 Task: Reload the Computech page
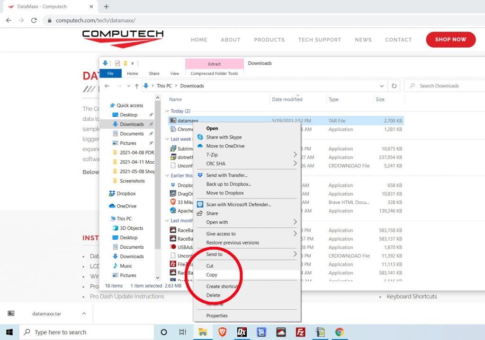tap(34, 20)
